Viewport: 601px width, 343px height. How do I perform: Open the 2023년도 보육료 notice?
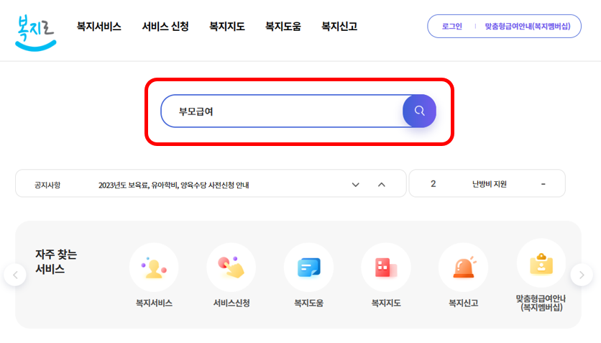pyautogui.click(x=174, y=185)
